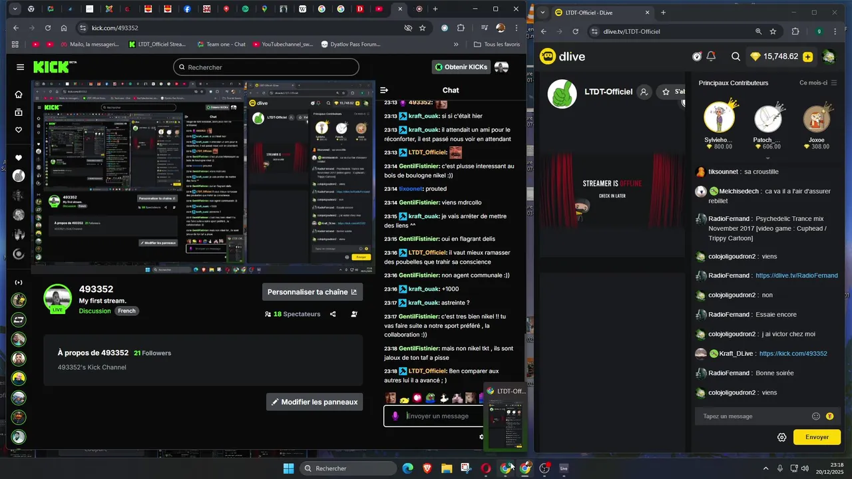This screenshot has height=479, width=852.
Task: Click the yellow Envoyer button
Action: (x=817, y=437)
